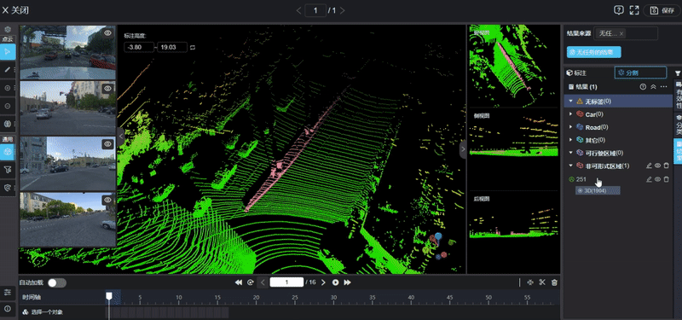Click the help icon beside 结果 (1)

click(643, 87)
